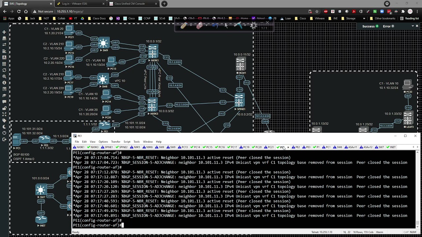This screenshot has width=422, height=237.
Task: Select the PC20 computer node
Action: (106, 111)
